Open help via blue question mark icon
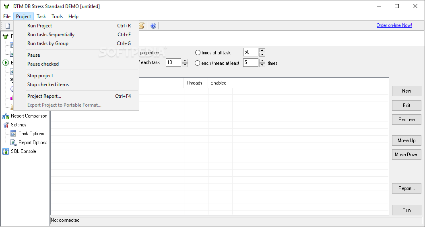The width and height of the screenshot is (425, 227). point(153,26)
